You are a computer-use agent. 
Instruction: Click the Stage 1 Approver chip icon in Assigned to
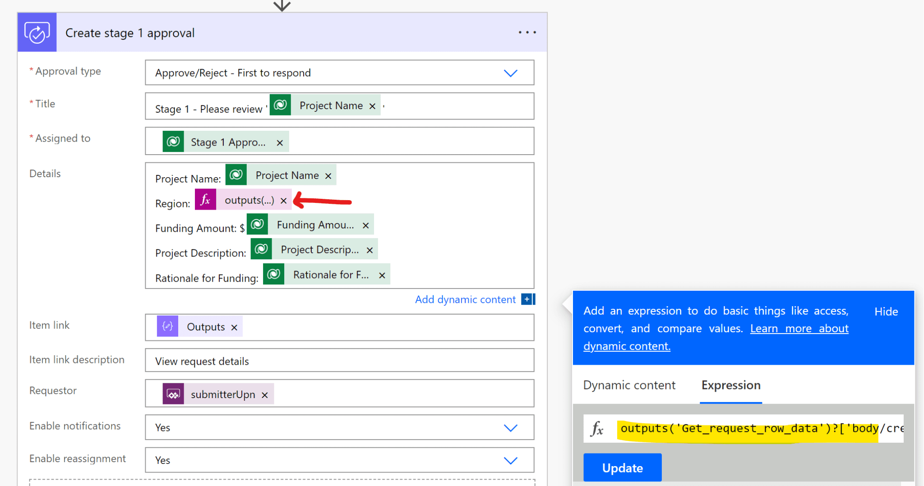(173, 141)
